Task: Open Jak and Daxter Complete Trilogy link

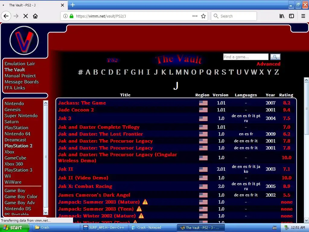Action: 99,127
